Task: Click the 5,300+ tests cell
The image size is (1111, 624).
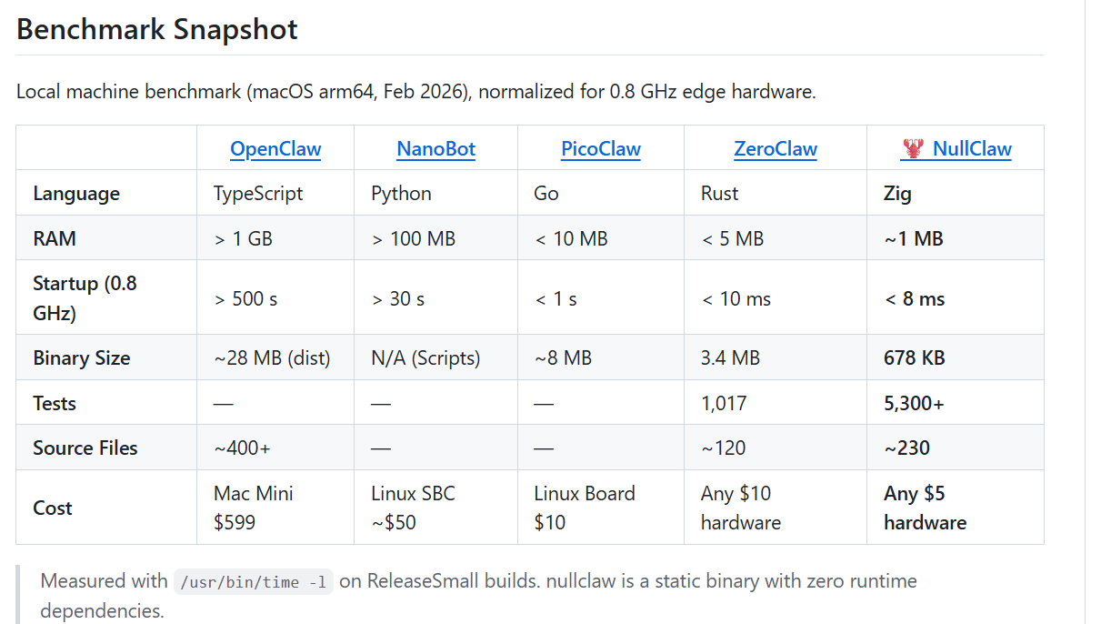Action: tap(914, 403)
